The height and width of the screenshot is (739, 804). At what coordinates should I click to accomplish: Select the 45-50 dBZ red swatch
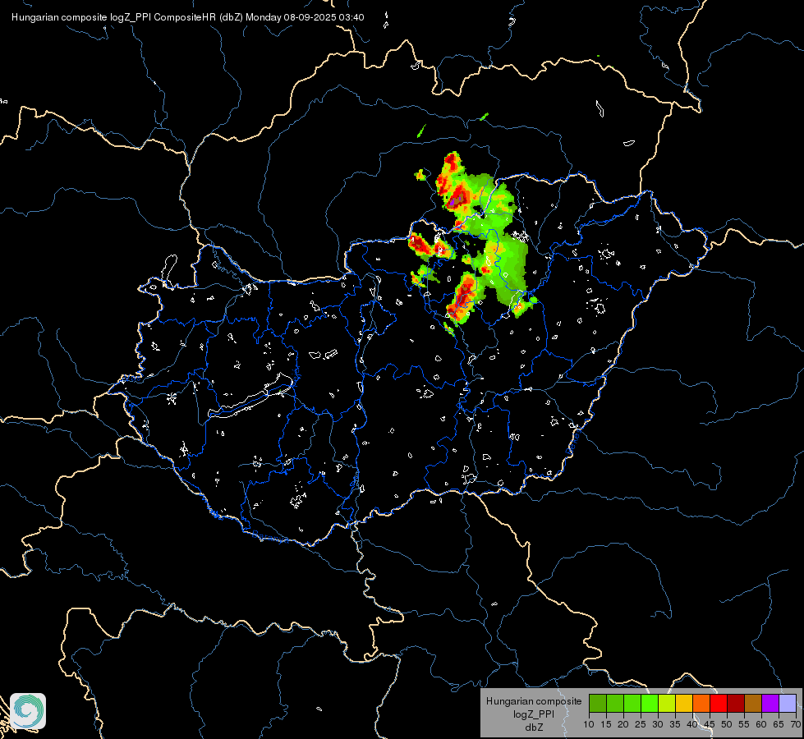coord(719,703)
